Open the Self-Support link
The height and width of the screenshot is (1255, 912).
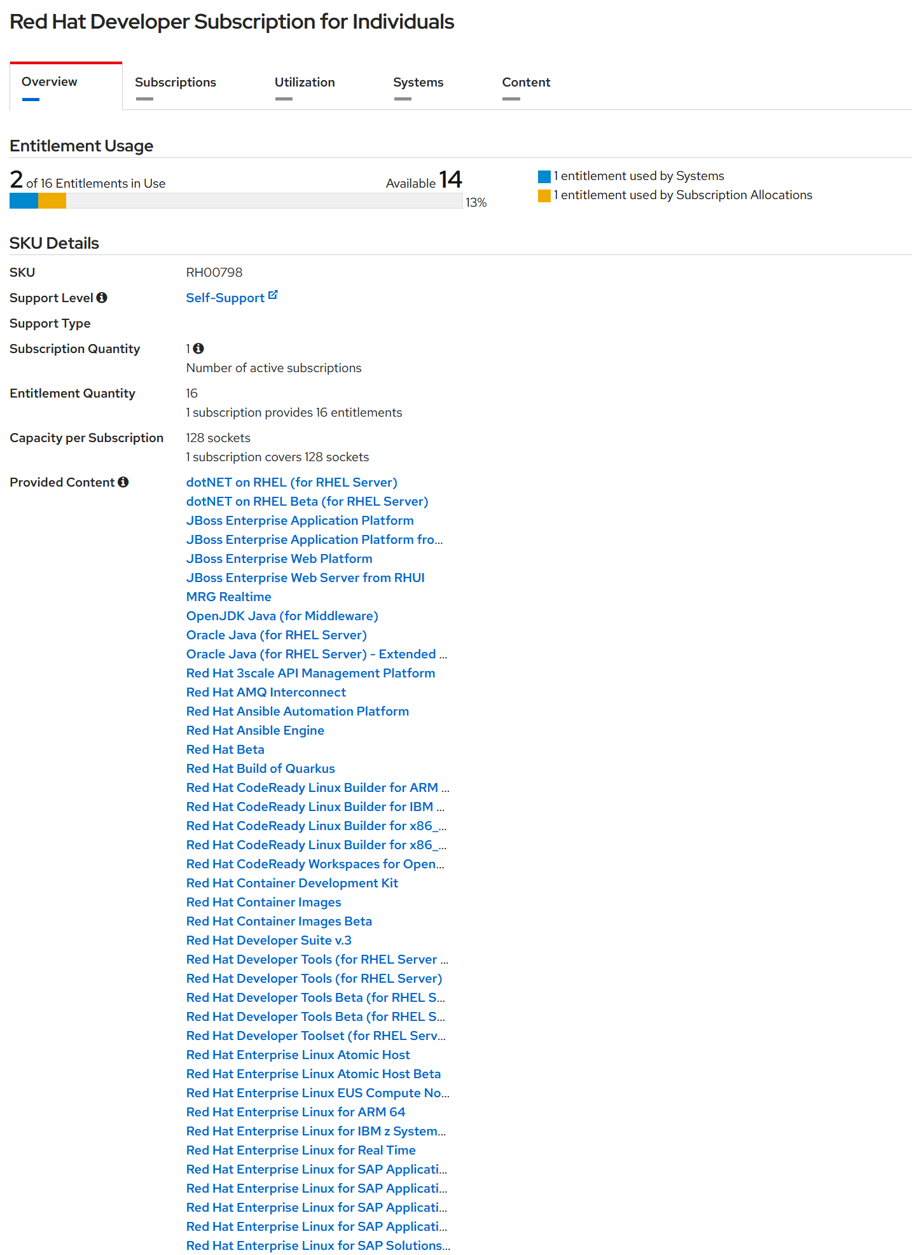[x=225, y=298]
